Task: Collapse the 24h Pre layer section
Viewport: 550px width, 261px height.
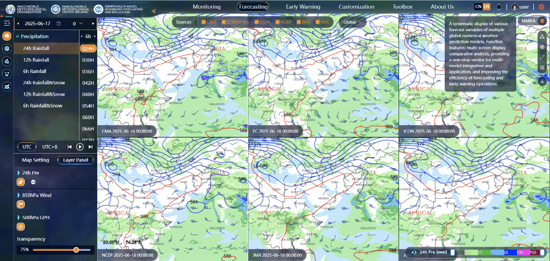Action: click(x=18, y=173)
